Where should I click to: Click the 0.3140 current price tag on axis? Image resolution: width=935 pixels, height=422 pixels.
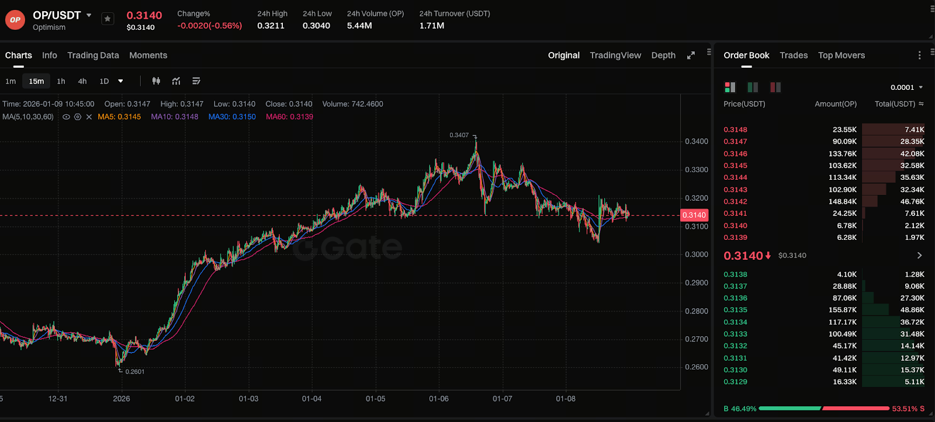pos(694,215)
